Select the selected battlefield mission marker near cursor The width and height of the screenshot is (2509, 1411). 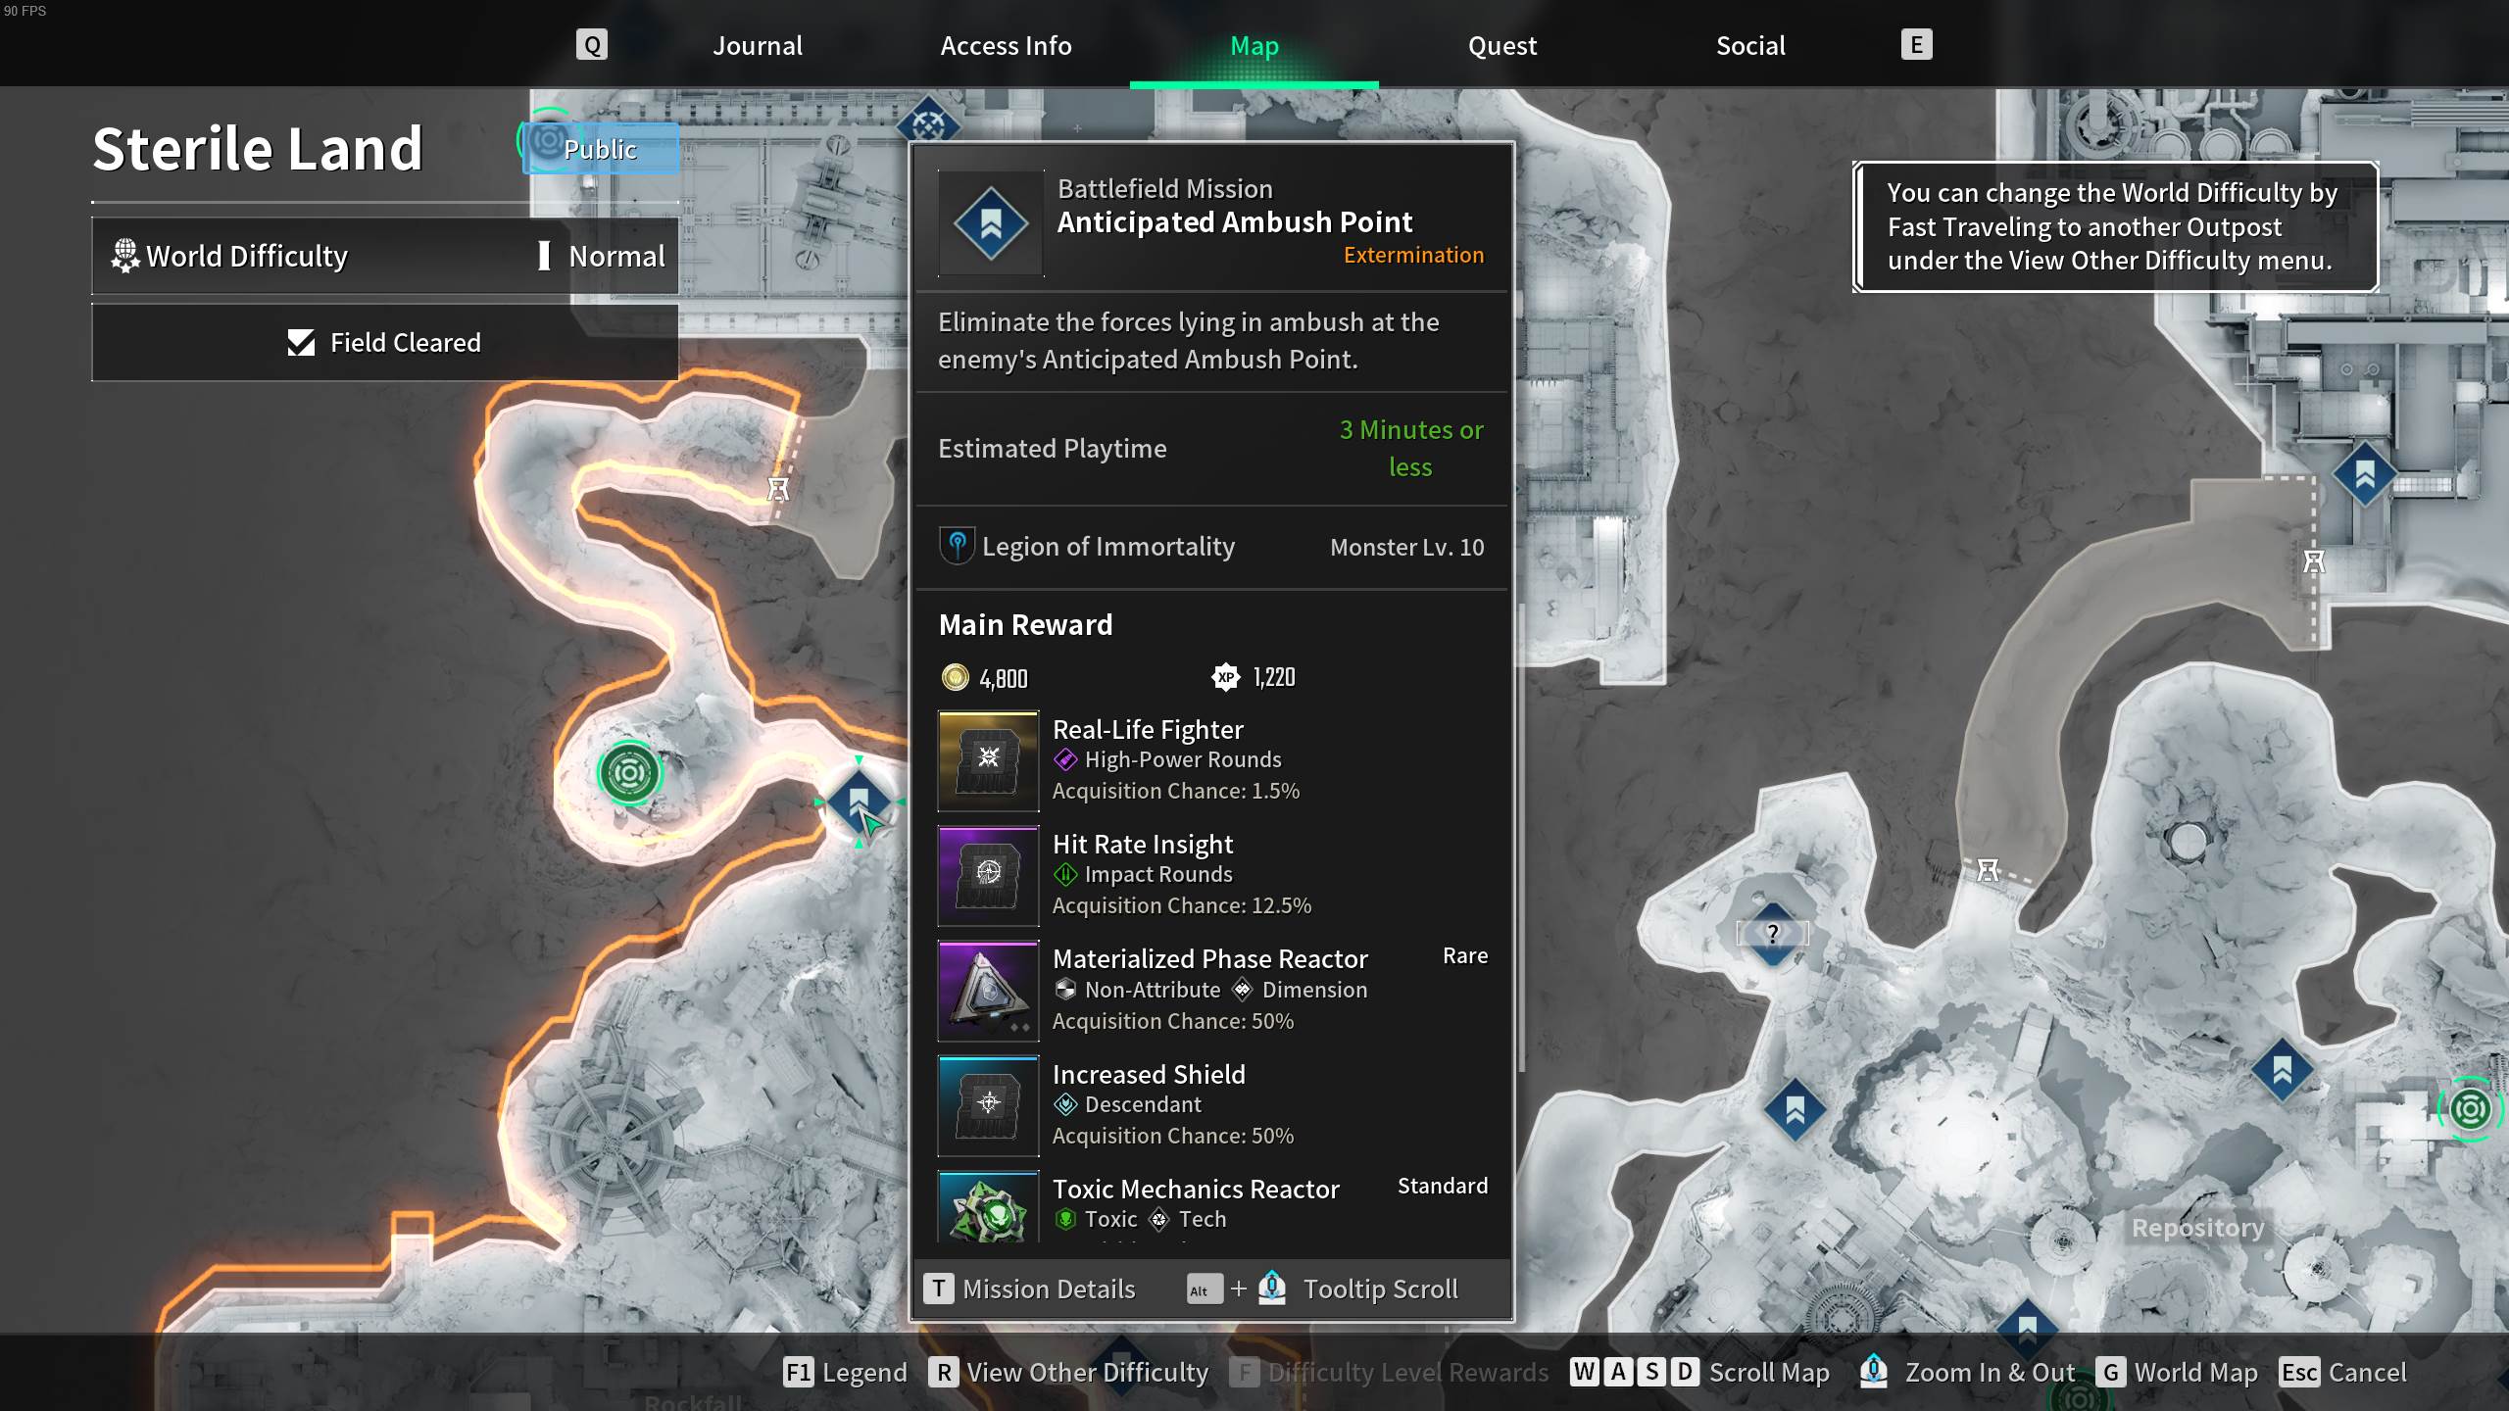tap(859, 802)
